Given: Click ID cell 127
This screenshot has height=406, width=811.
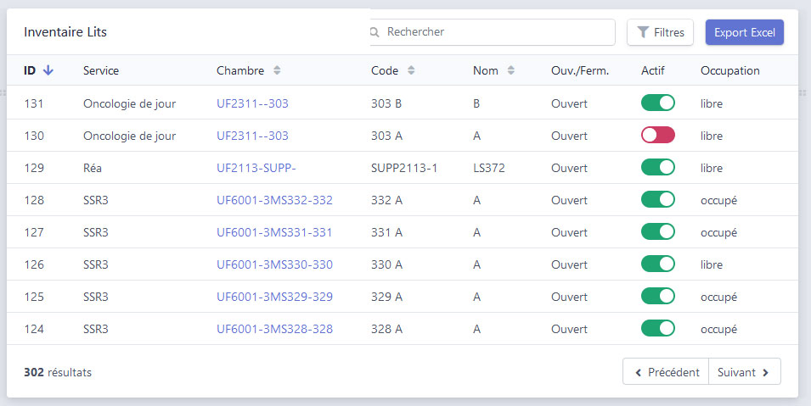Looking at the screenshot, I should 34,232.
